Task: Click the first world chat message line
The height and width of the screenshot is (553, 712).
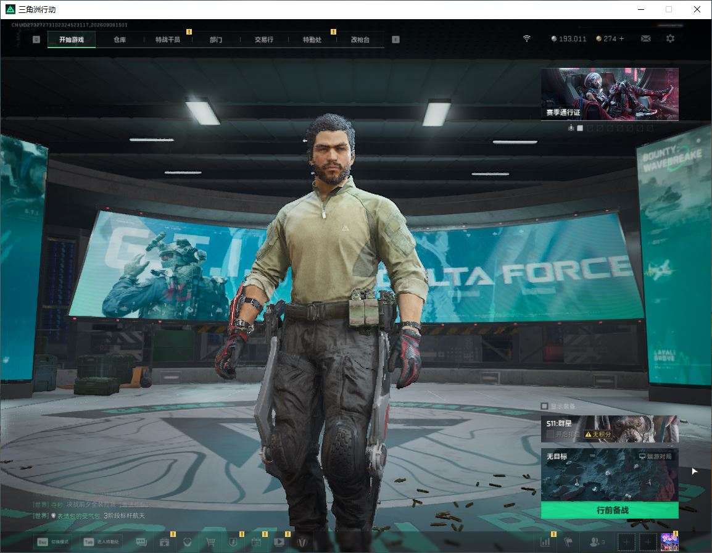Action: pos(91,504)
